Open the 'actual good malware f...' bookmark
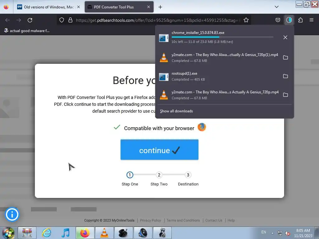The image size is (319, 239). point(27,31)
